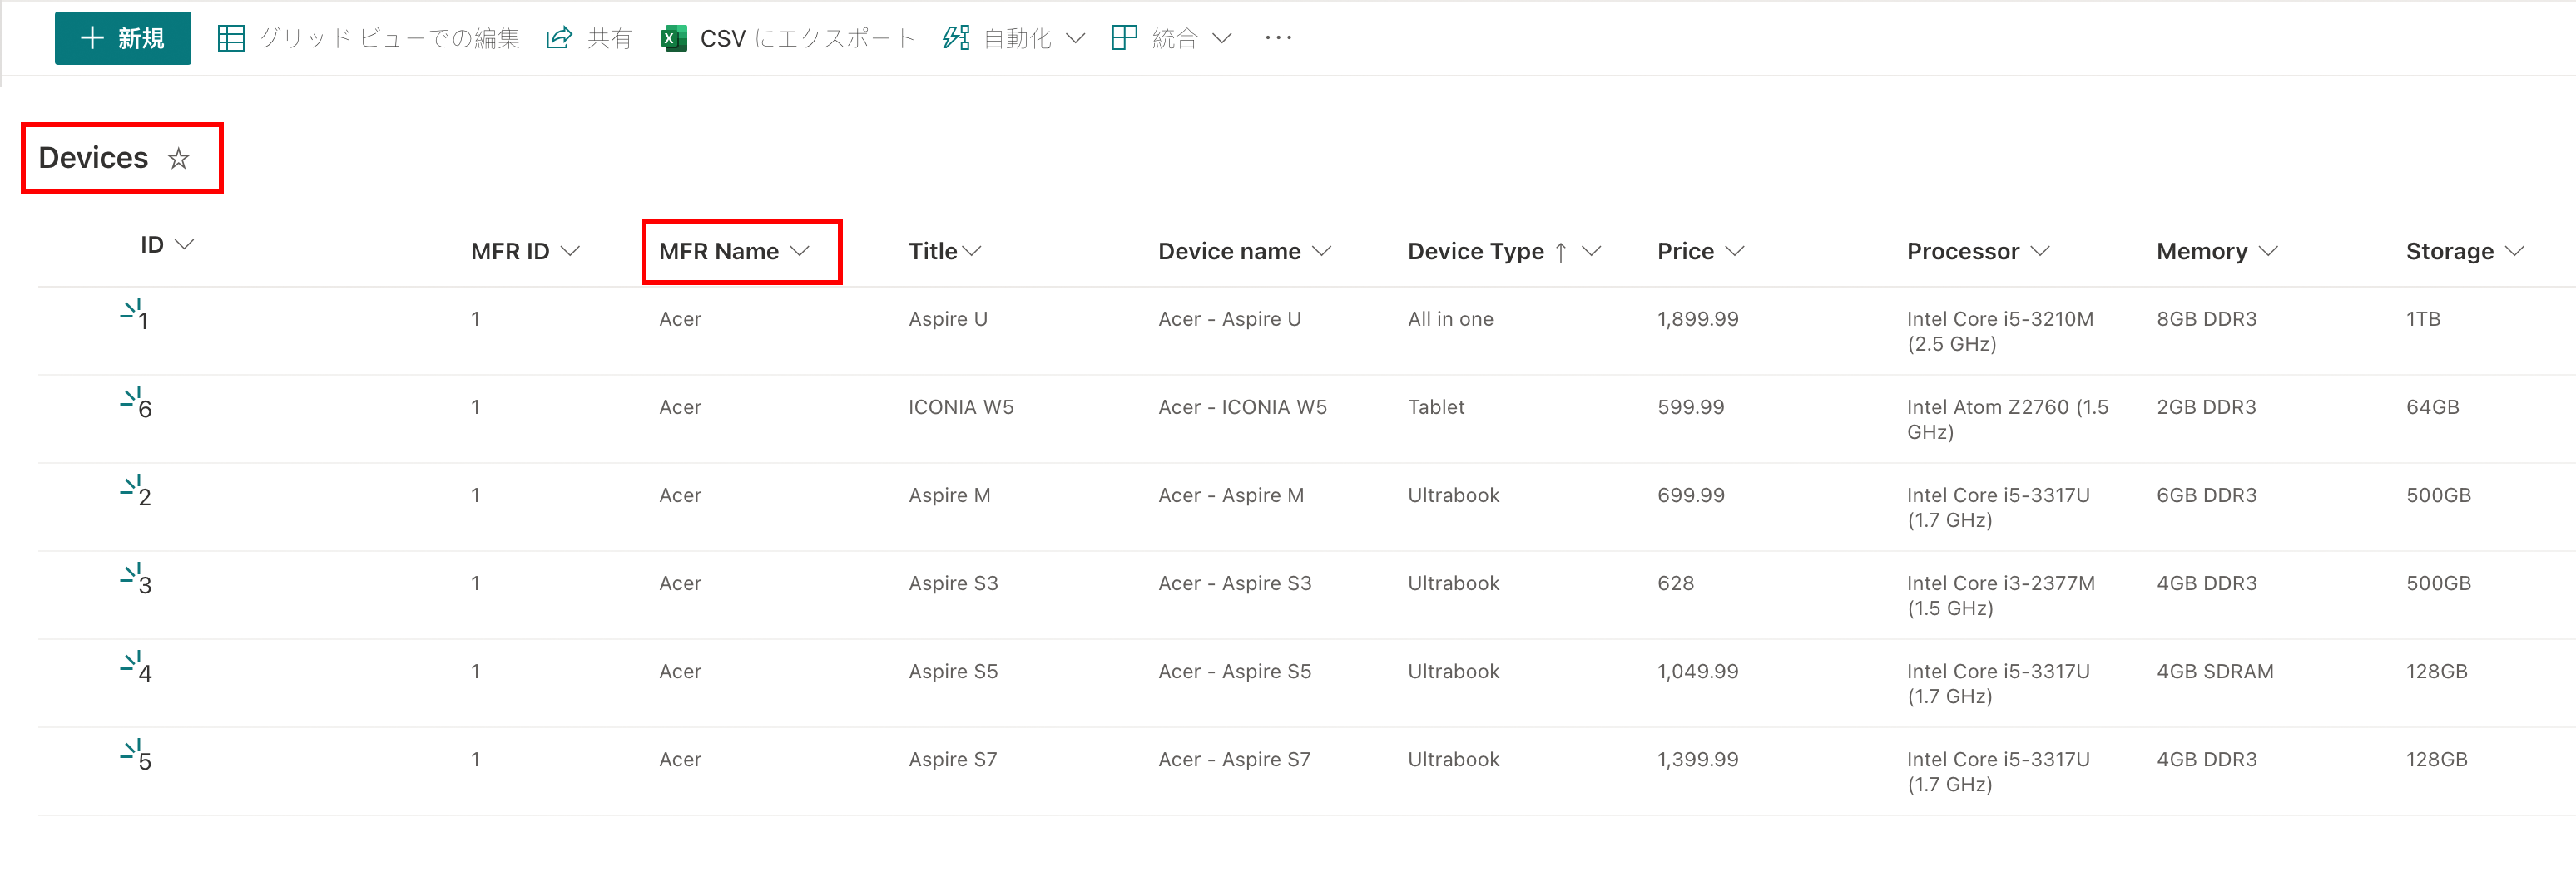2576x881 pixels.
Task: Open the more options ellipsis menu
Action: (1278, 38)
